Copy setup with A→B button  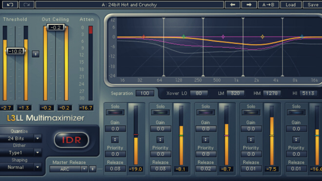pyautogui.click(x=269, y=4)
